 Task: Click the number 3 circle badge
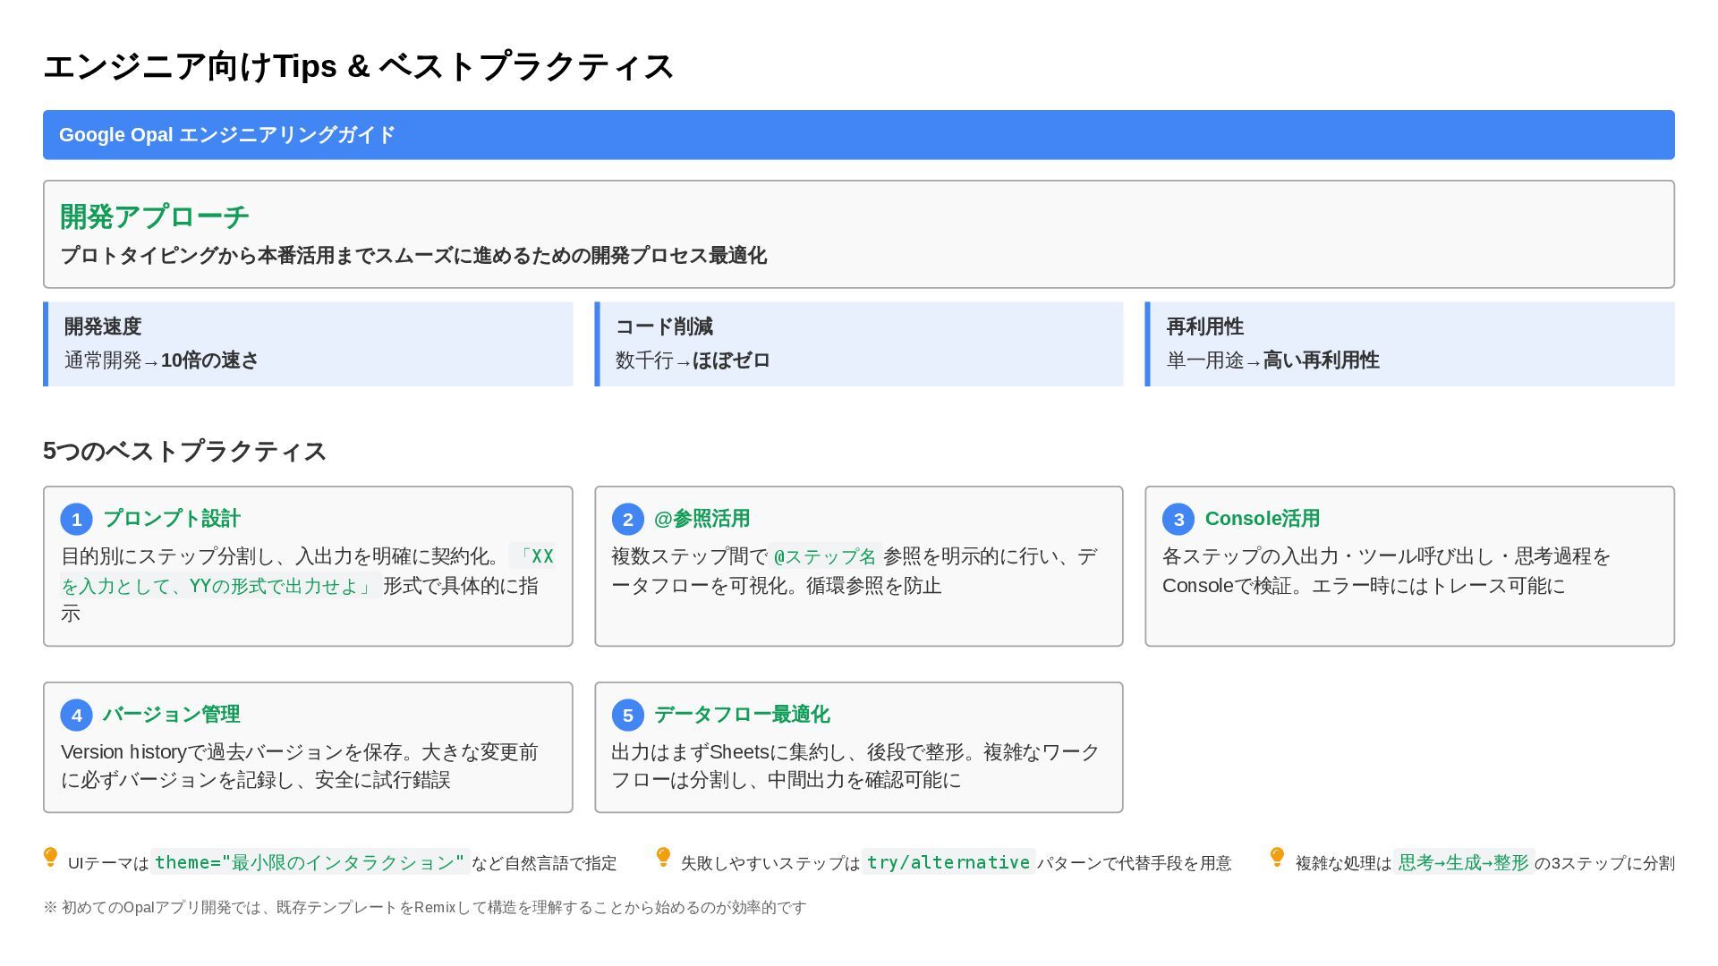[1178, 520]
